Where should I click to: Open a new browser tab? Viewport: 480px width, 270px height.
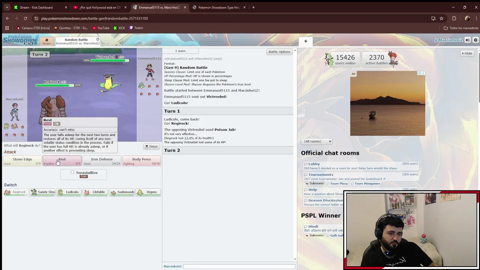coord(253,7)
